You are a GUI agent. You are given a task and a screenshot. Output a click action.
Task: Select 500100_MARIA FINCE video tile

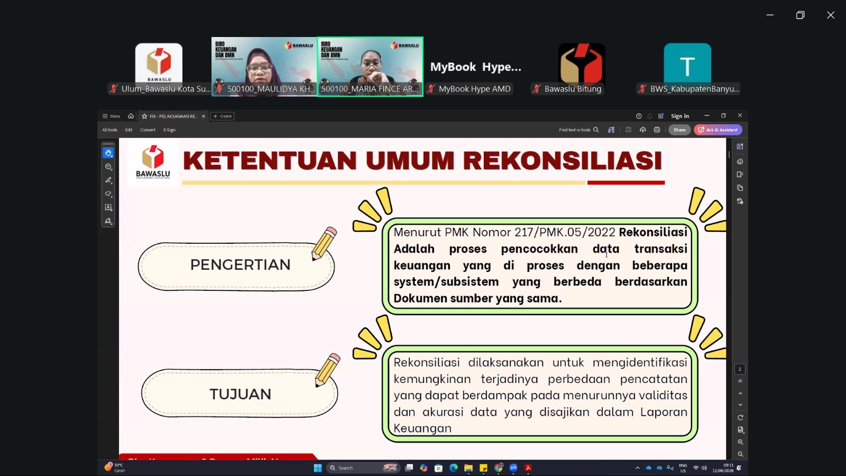370,67
